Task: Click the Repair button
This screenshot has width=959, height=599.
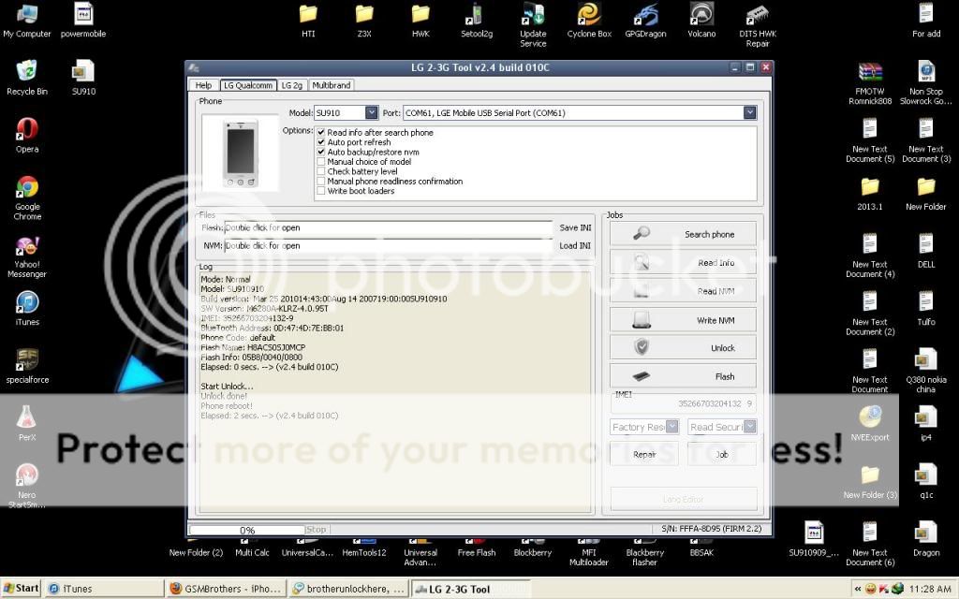Action: tap(644, 454)
